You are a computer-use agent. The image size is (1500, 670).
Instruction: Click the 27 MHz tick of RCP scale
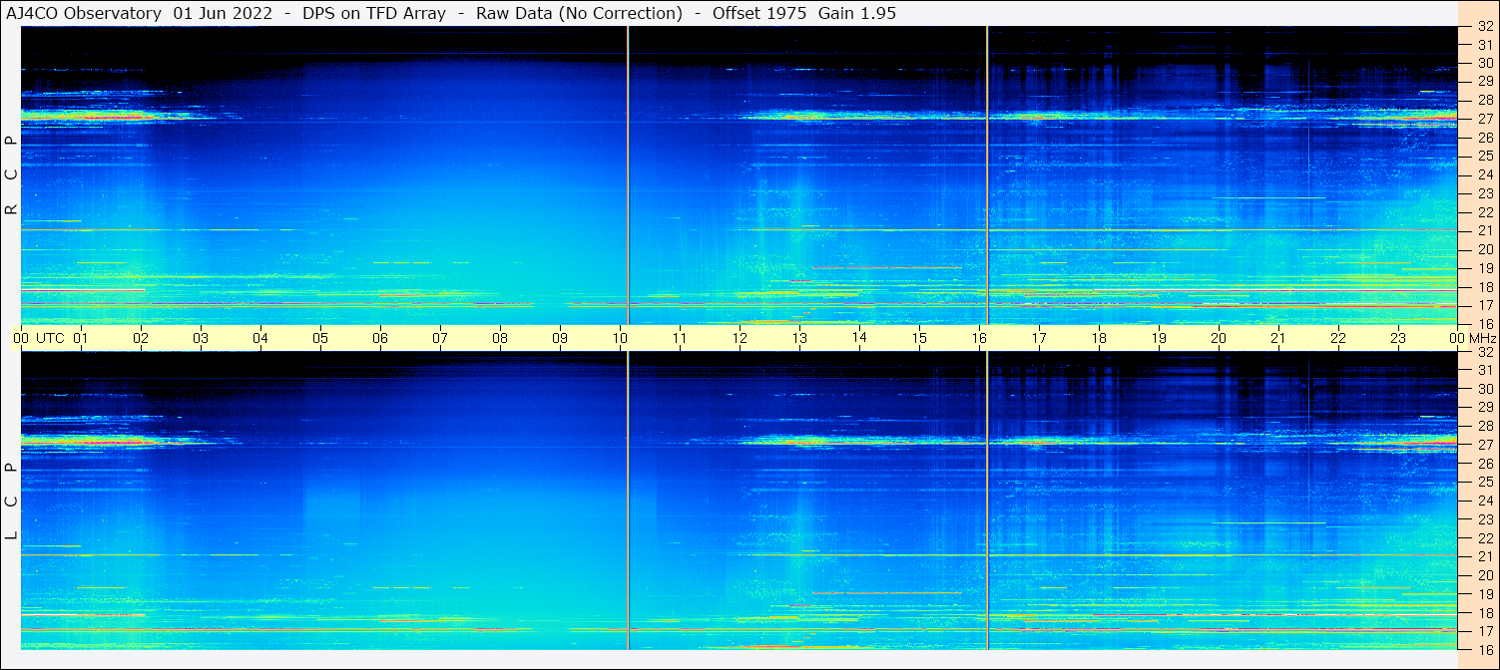click(x=1484, y=119)
